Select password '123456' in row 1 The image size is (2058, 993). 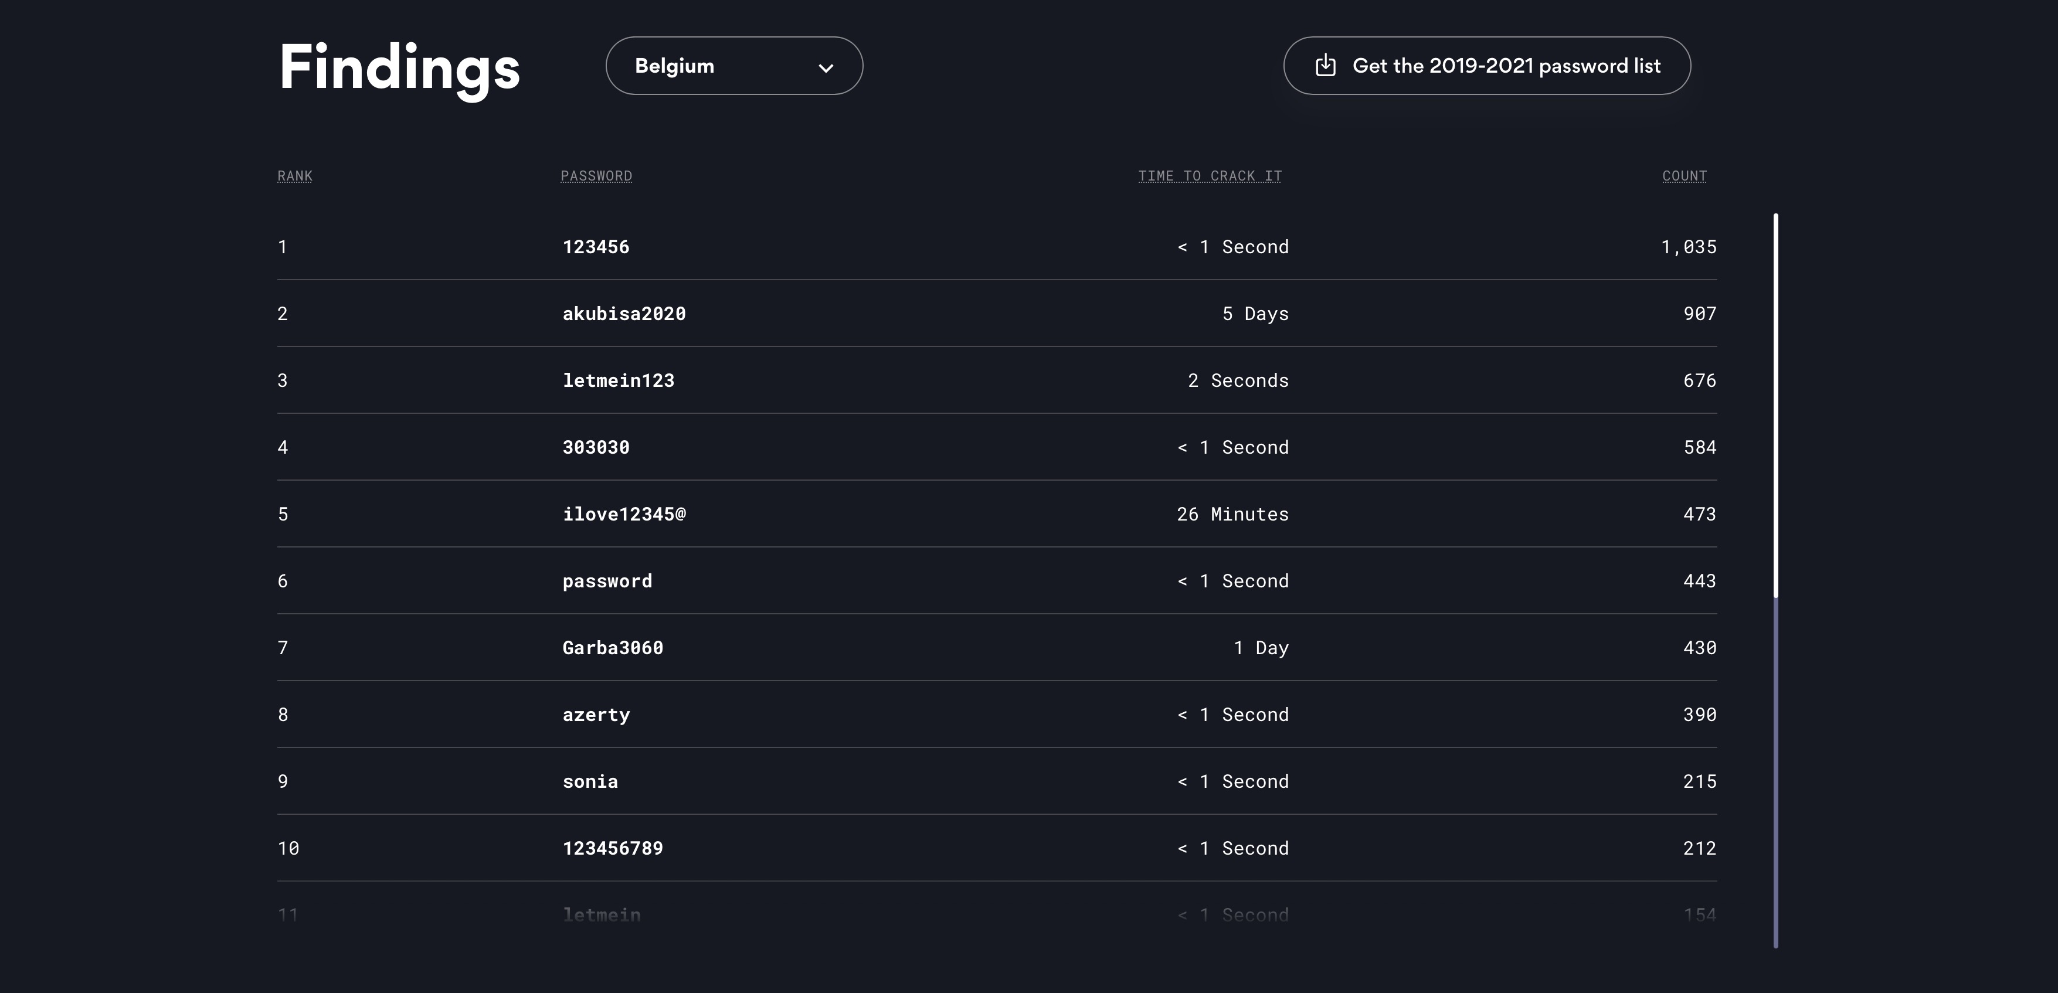(x=596, y=247)
